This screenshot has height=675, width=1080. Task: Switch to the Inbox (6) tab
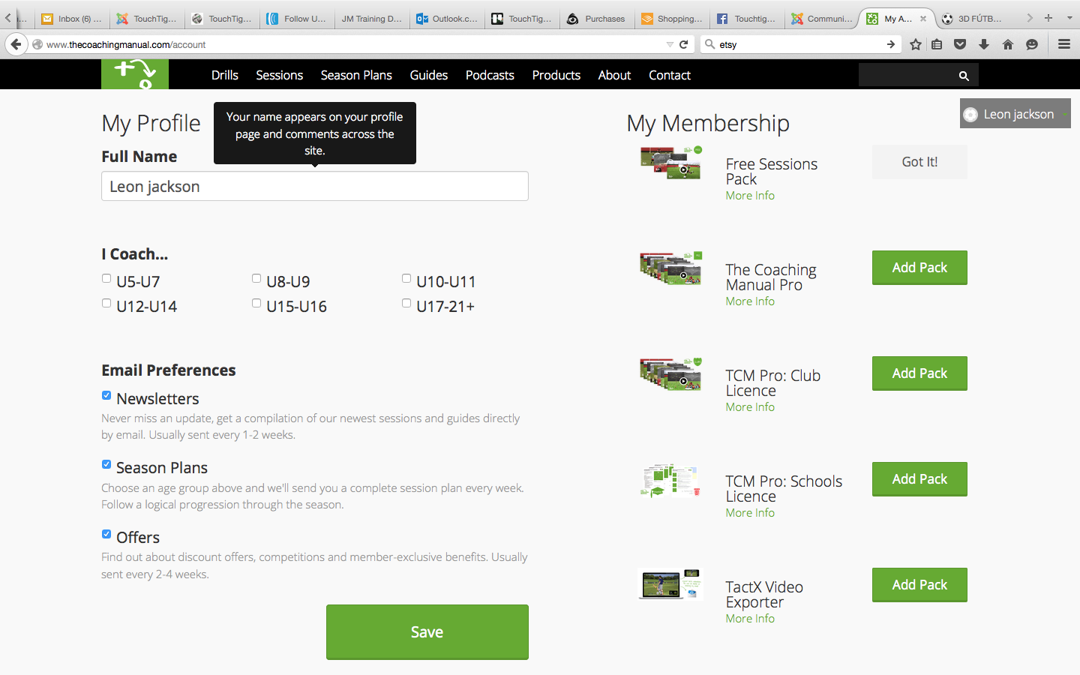[x=72, y=19]
